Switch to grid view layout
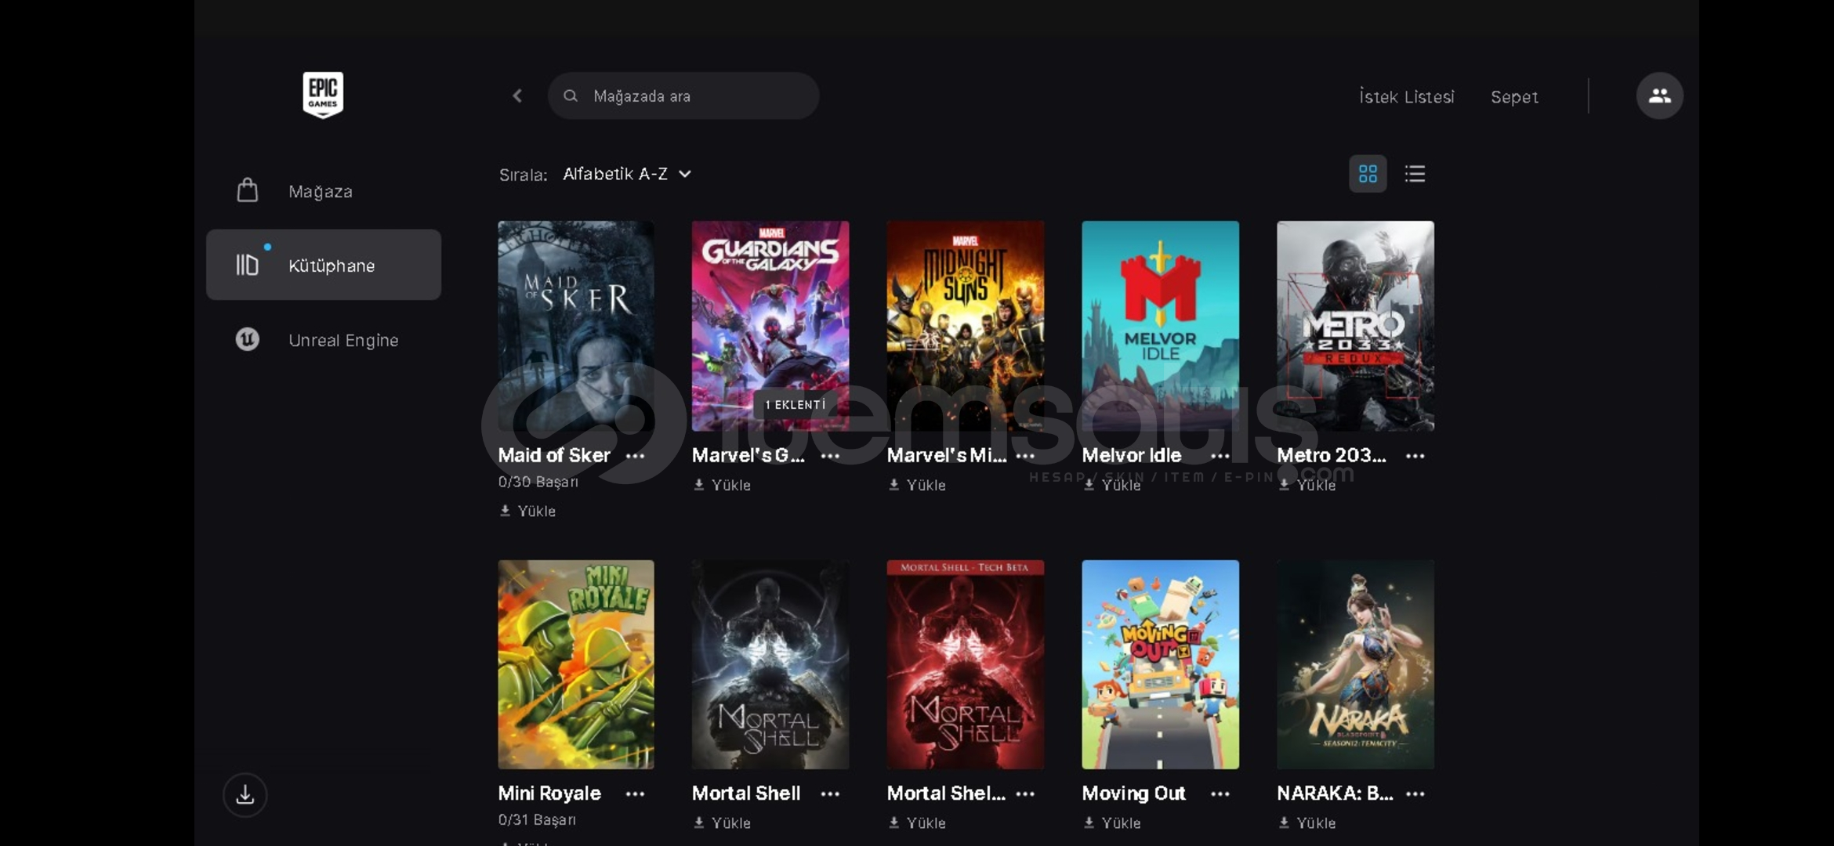1834x846 pixels. (x=1368, y=173)
